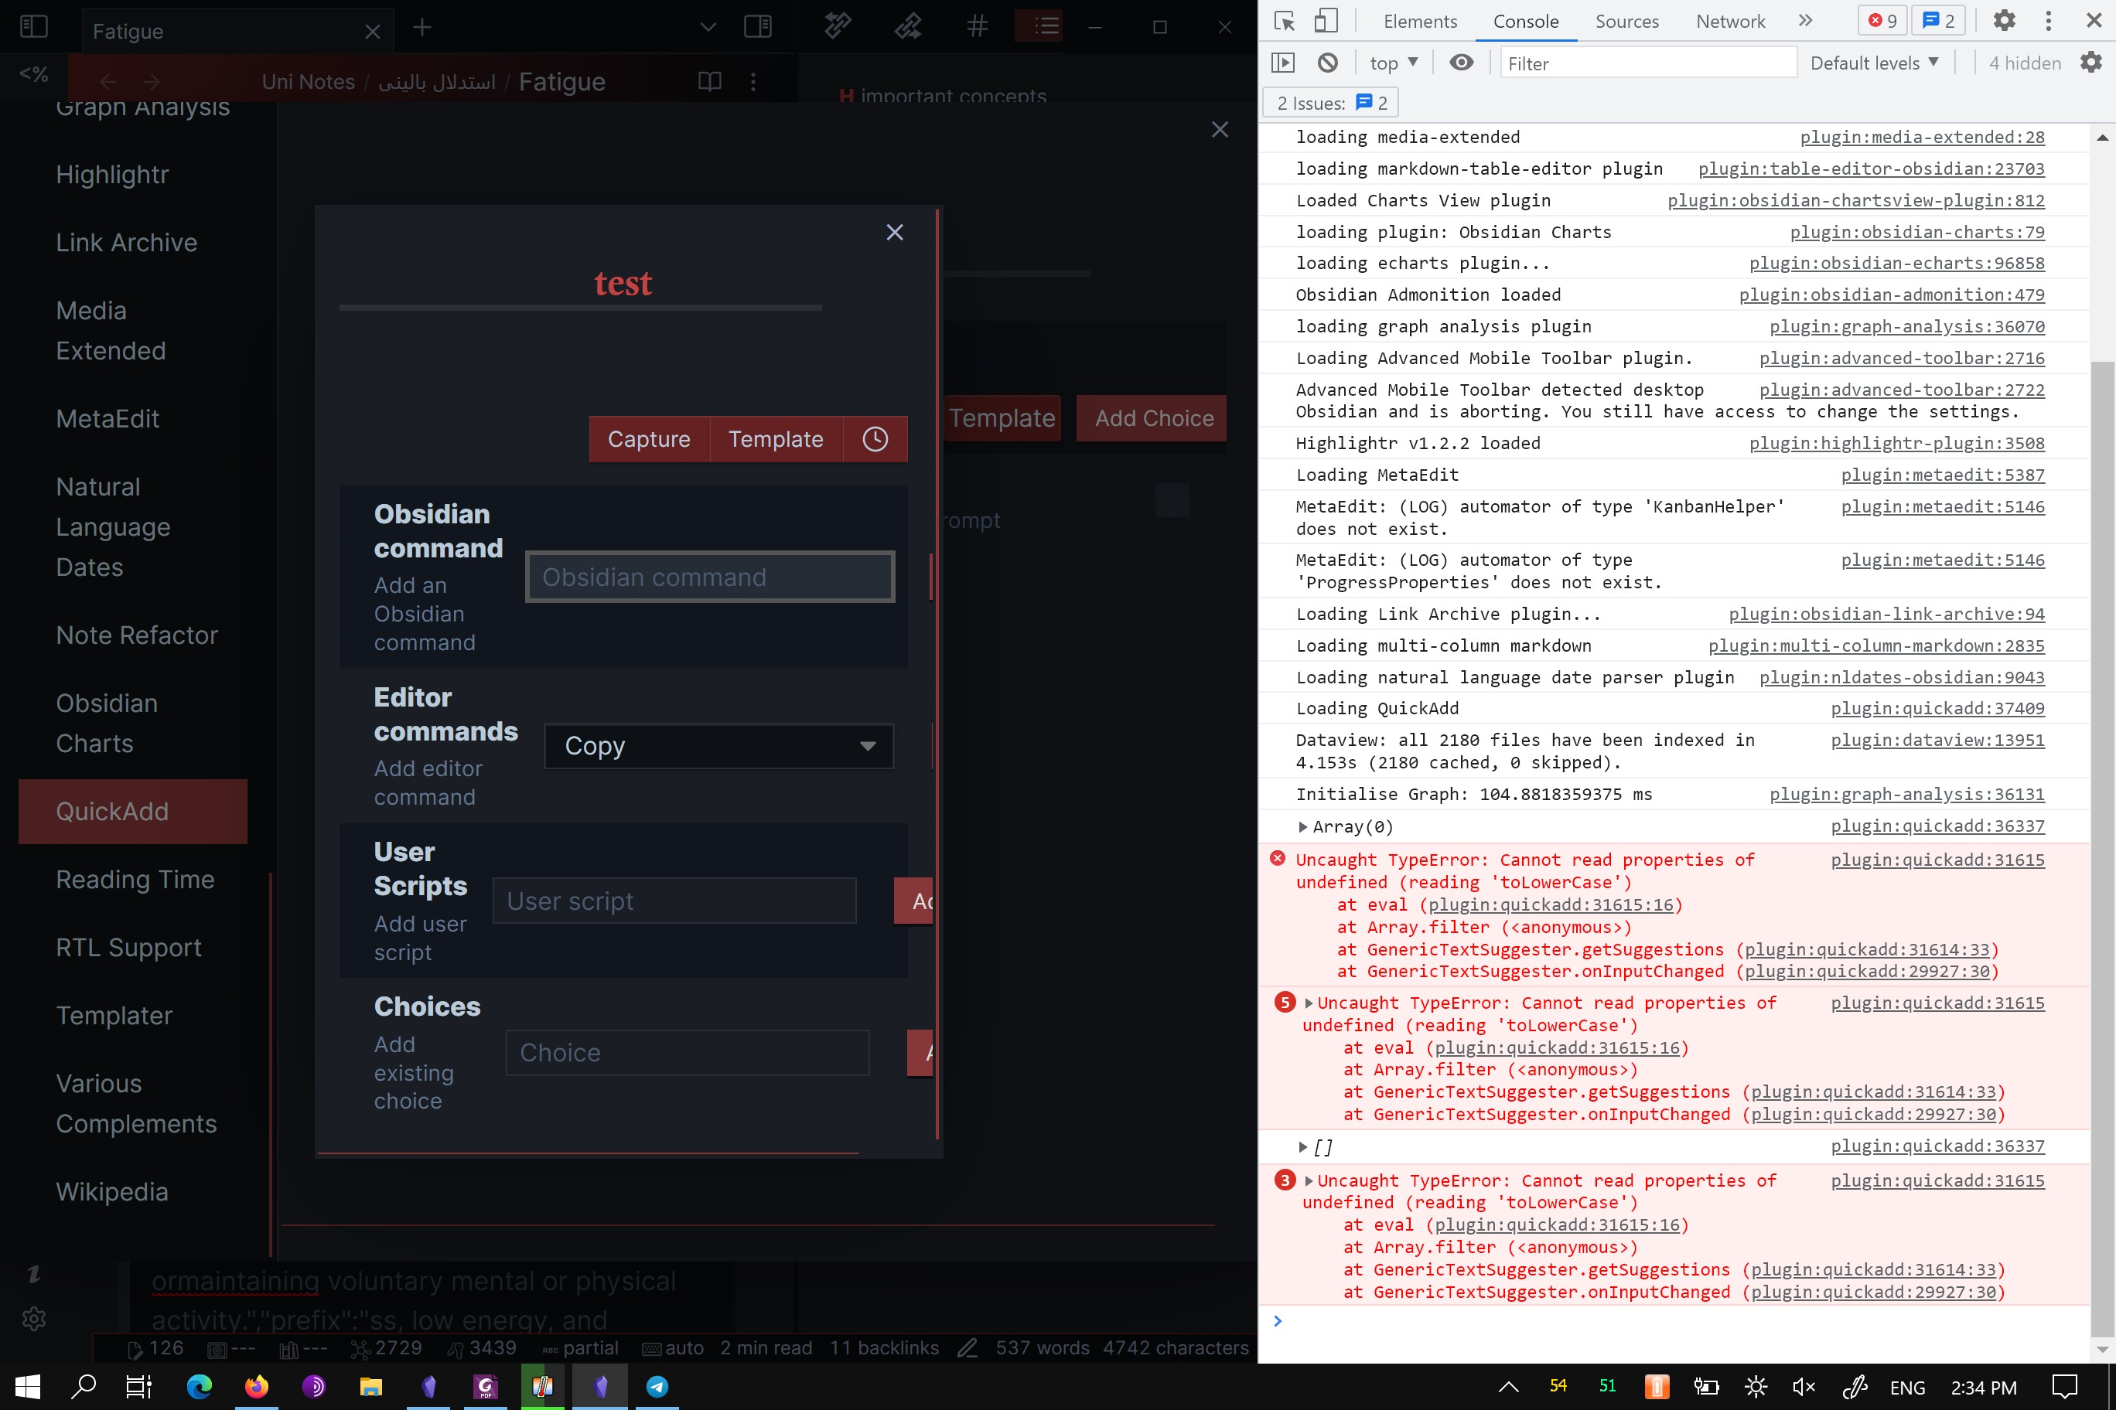2116x1410 pixels.
Task: Open Telegram from the taskbar
Action: pos(657,1386)
